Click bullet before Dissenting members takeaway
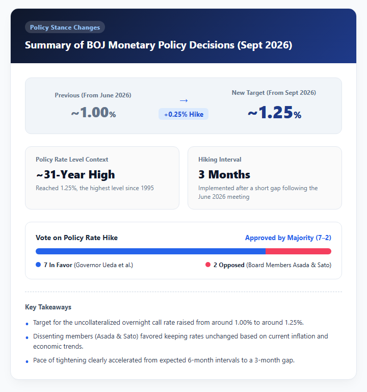The height and width of the screenshot is (392, 367). (27, 338)
